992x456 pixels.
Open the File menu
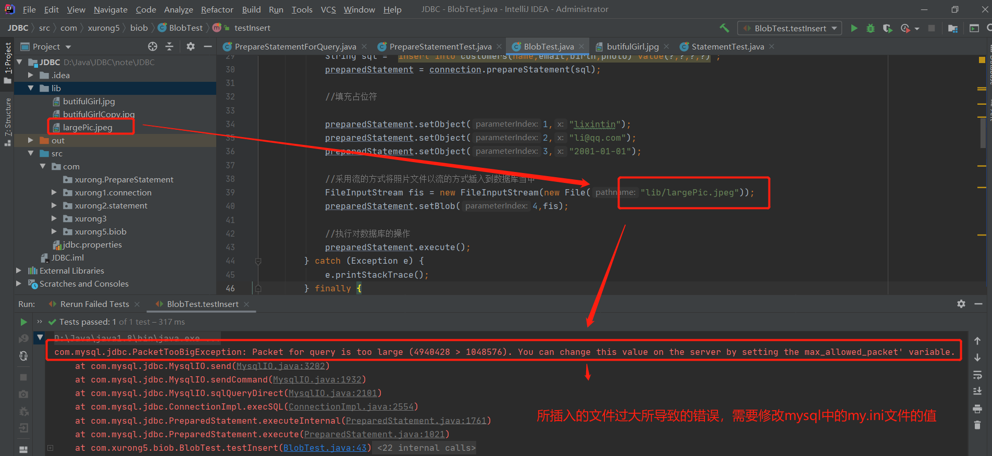[x=29, y=9]
